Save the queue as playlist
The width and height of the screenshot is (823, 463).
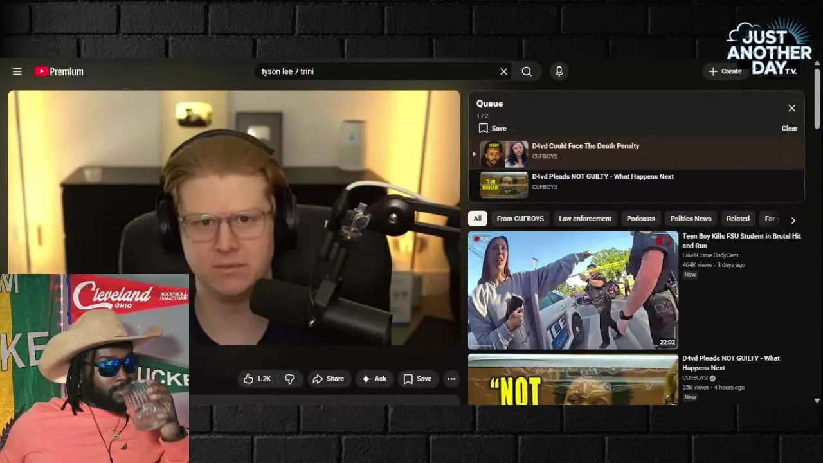493,128
